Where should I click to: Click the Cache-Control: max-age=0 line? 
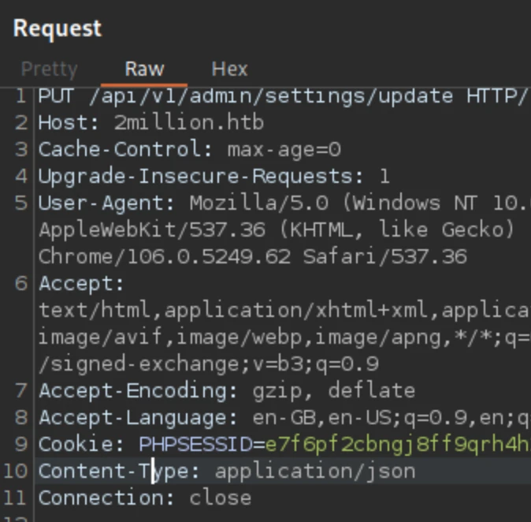coord(190,150)
